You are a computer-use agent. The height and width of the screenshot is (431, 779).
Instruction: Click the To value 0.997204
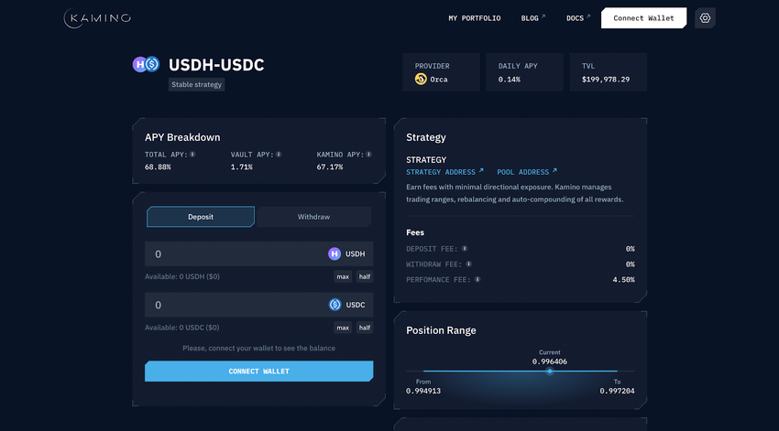(x=617, y=391)
